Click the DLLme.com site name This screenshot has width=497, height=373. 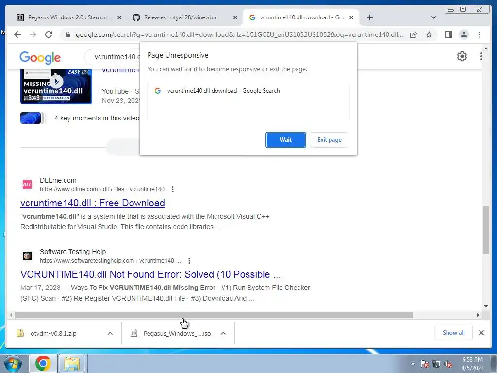[58, 180]
